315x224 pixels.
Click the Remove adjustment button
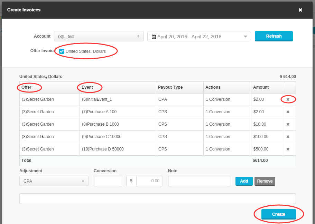[x=265, y=181]
